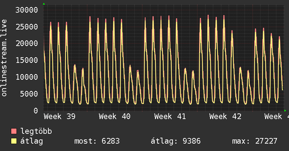Click the green arrow at x-axis end
Image resolution: width=289 pixels, height=151 pixels.
tap(285, 111)
